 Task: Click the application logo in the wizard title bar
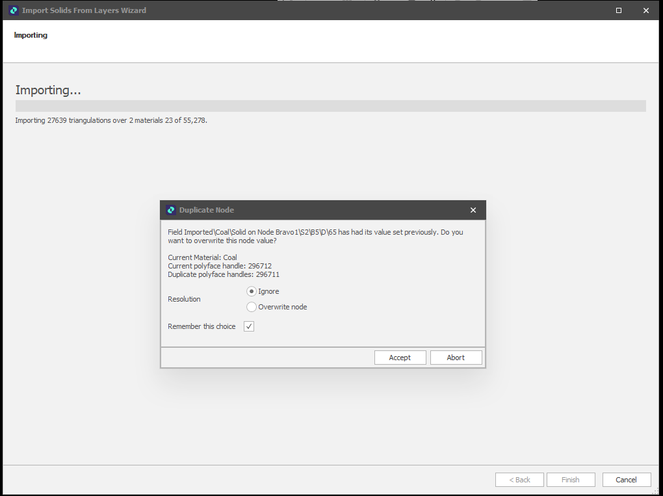(x=13, y=10)
